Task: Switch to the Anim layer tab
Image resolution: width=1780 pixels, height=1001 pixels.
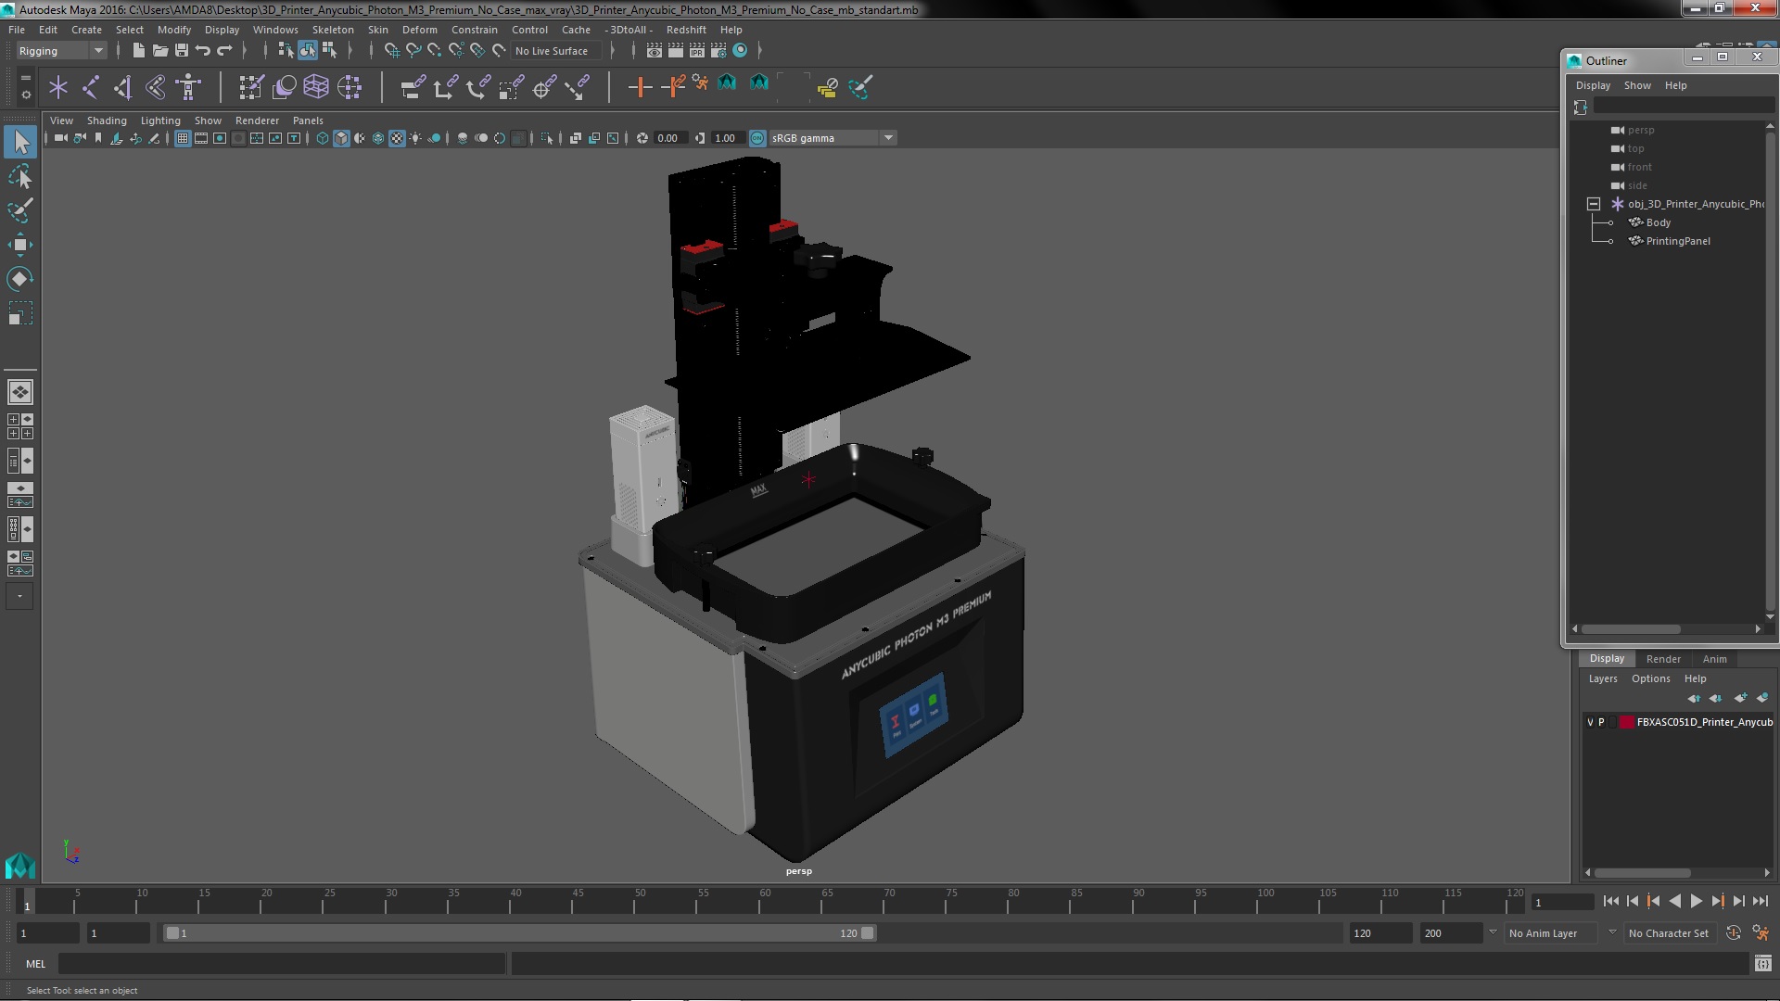Action: (x=1714, y=659)
